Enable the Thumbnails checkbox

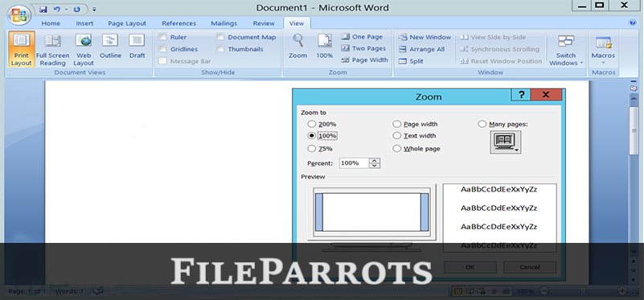click(x=220, y=49)
